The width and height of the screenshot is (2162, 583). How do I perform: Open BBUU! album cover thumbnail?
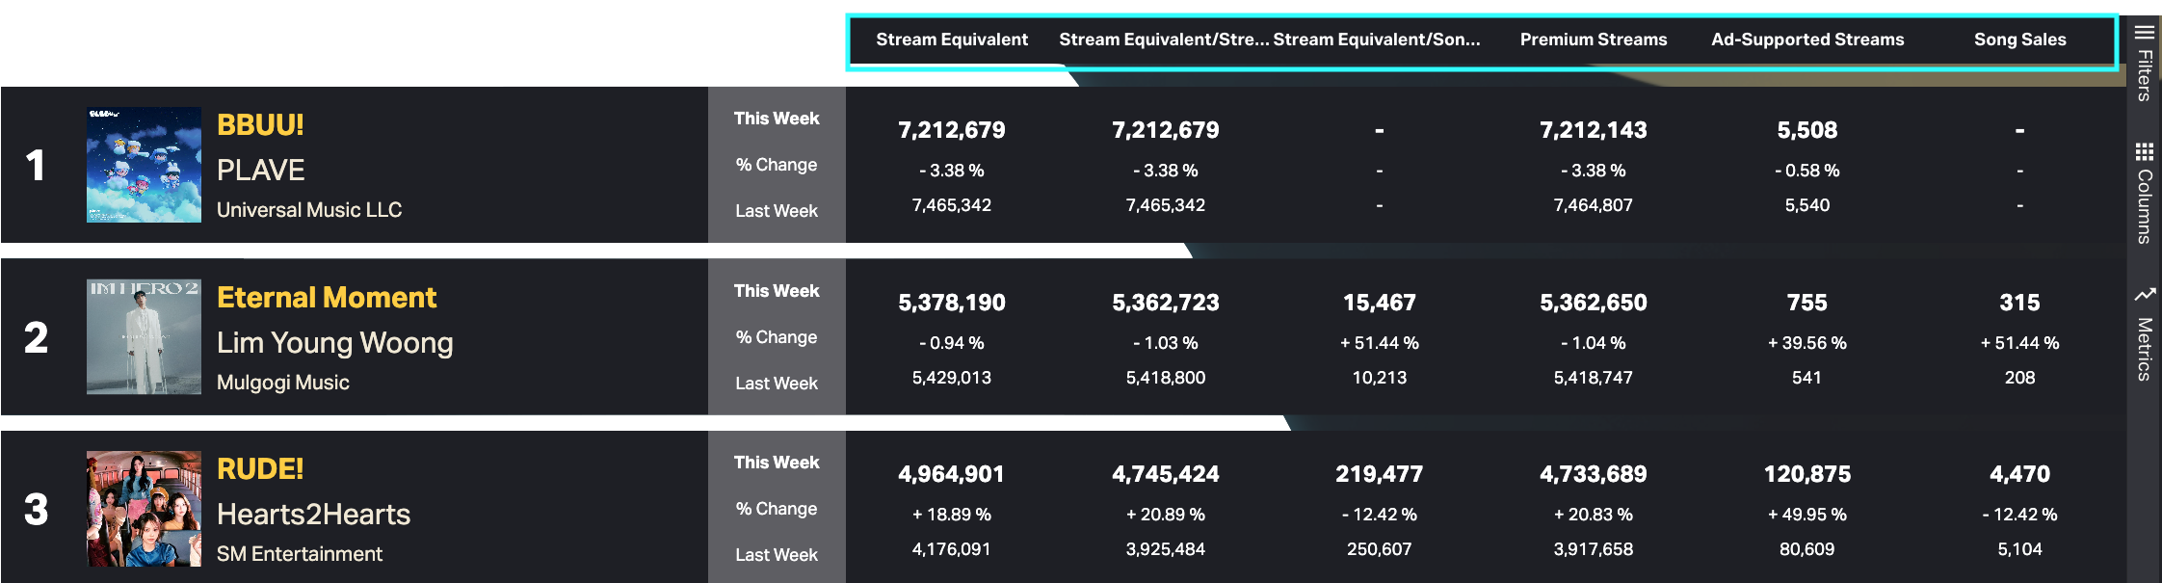144,165
